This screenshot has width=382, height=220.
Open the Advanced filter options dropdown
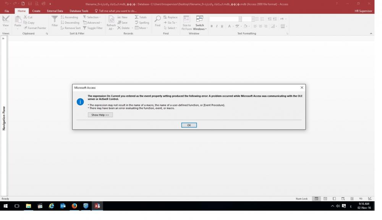coord(92,23)
